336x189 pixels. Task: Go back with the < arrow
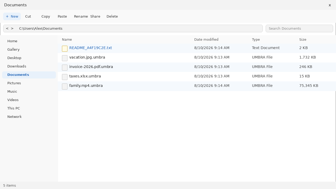[7, 28]
